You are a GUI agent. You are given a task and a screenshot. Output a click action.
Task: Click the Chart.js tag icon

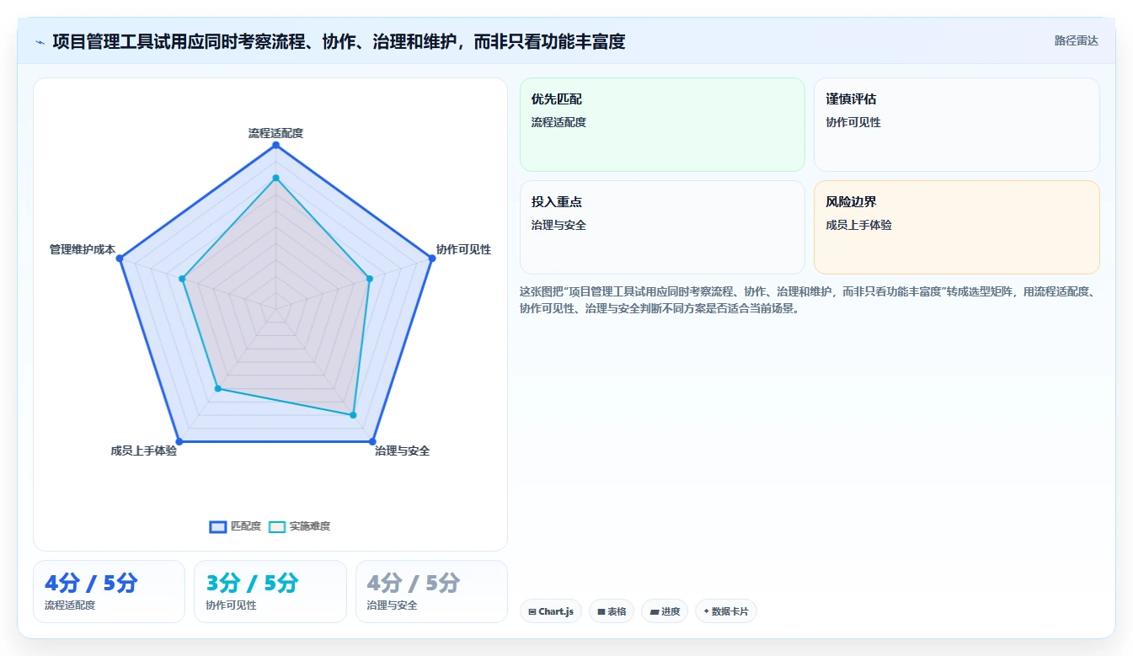pos(532,612)
